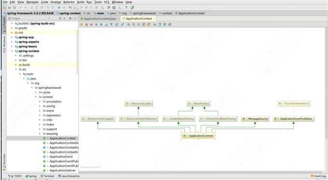Open the run configuration dropdown in toolbar
Screen dimensions: 328x180
coord(76,8)
